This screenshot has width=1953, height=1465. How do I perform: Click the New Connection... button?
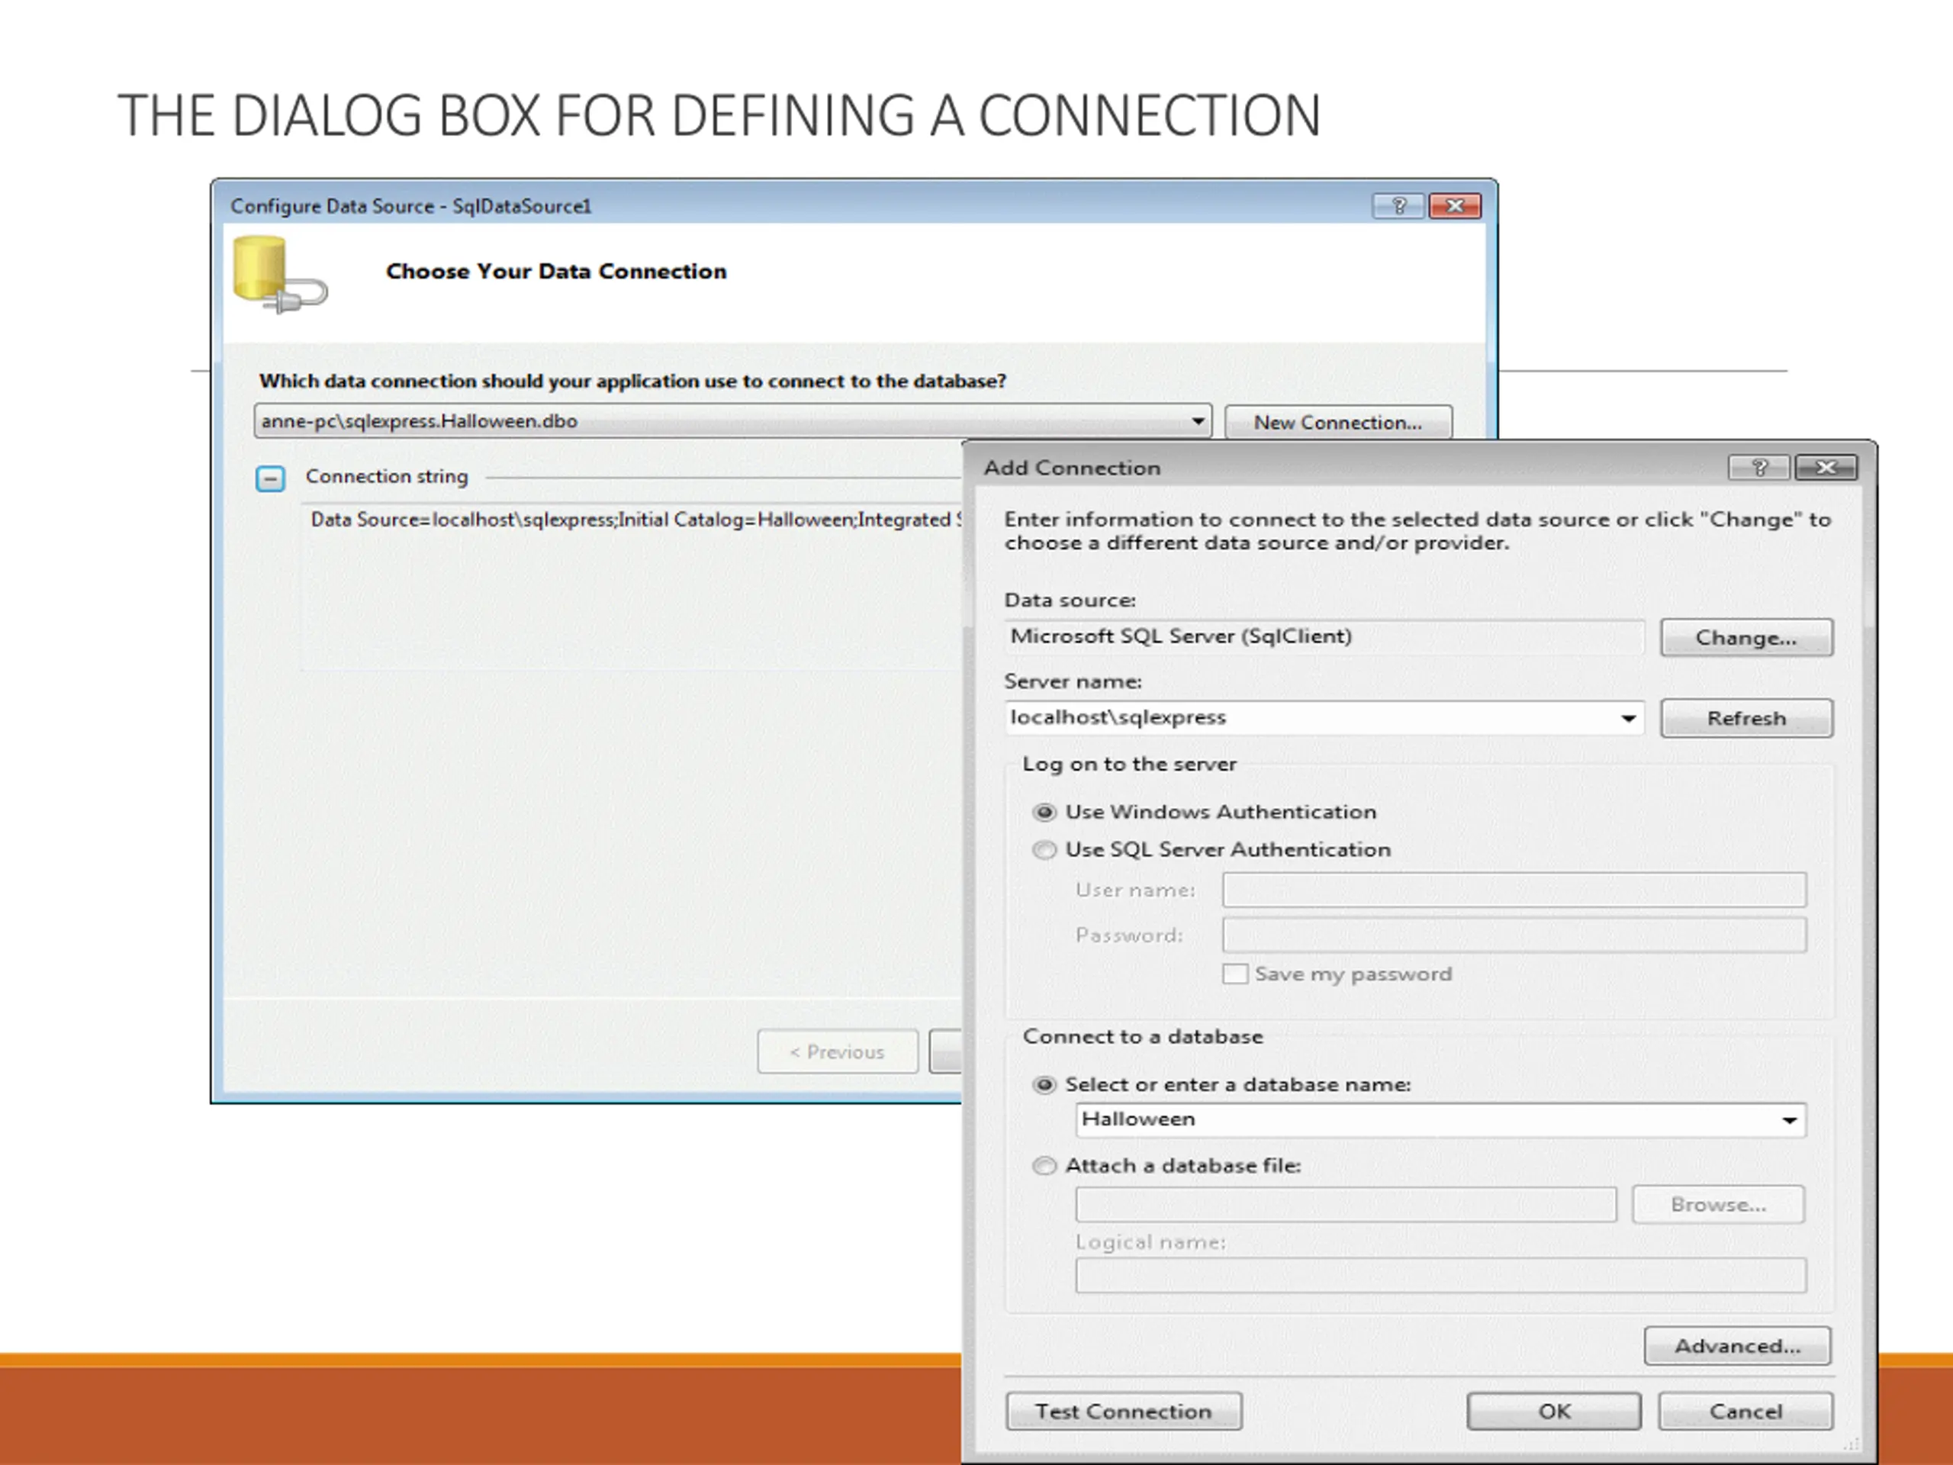pyautogui.click(x=1339, y=422)
